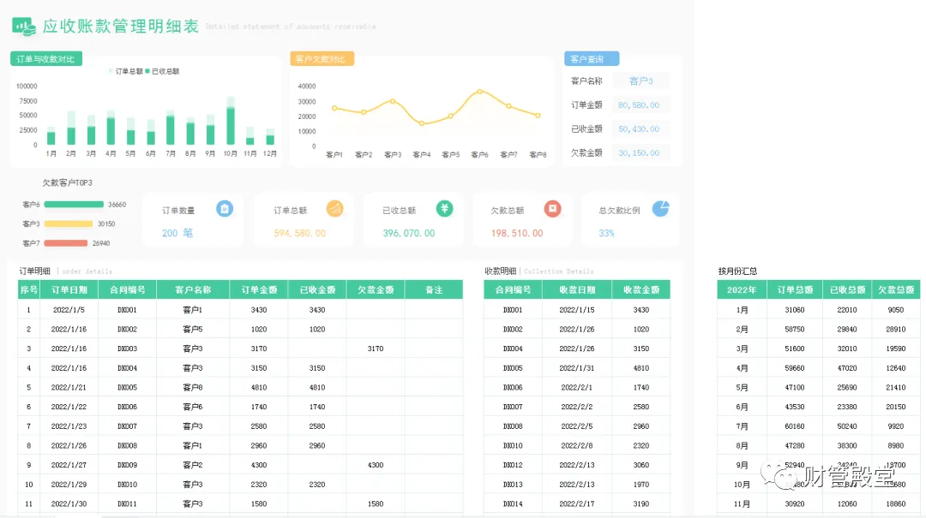This screenshot has height=518, width=926.
Task: Select the customer name field showing 客户3
Action: pos(640,80)
